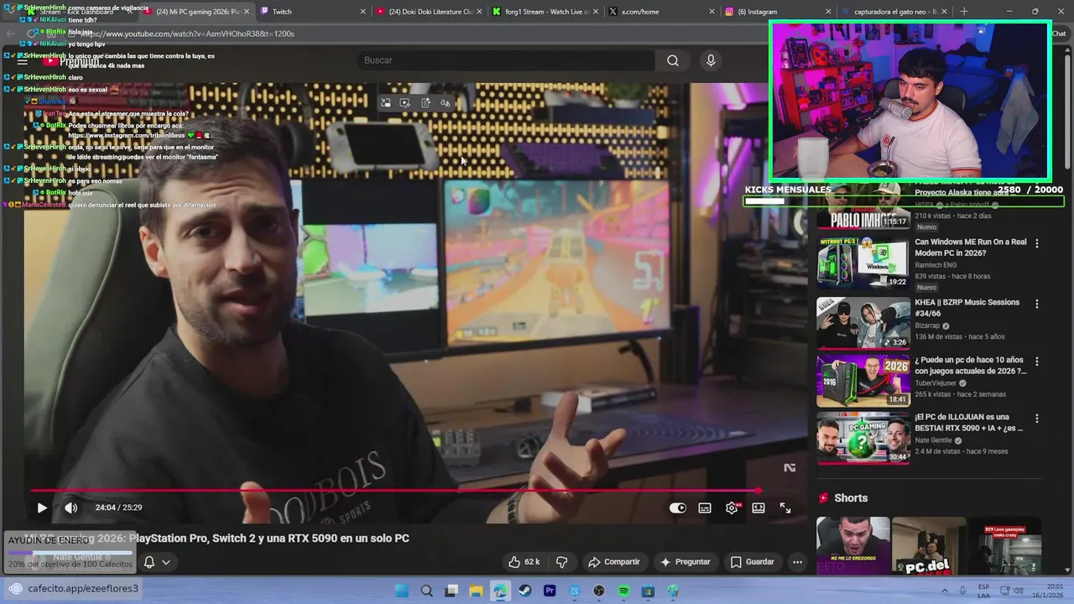This screenshot has height=604, width=1074.
Task: Go to YouTube Premium home logo
Action: pyautogui.click(x=71, y=61)
